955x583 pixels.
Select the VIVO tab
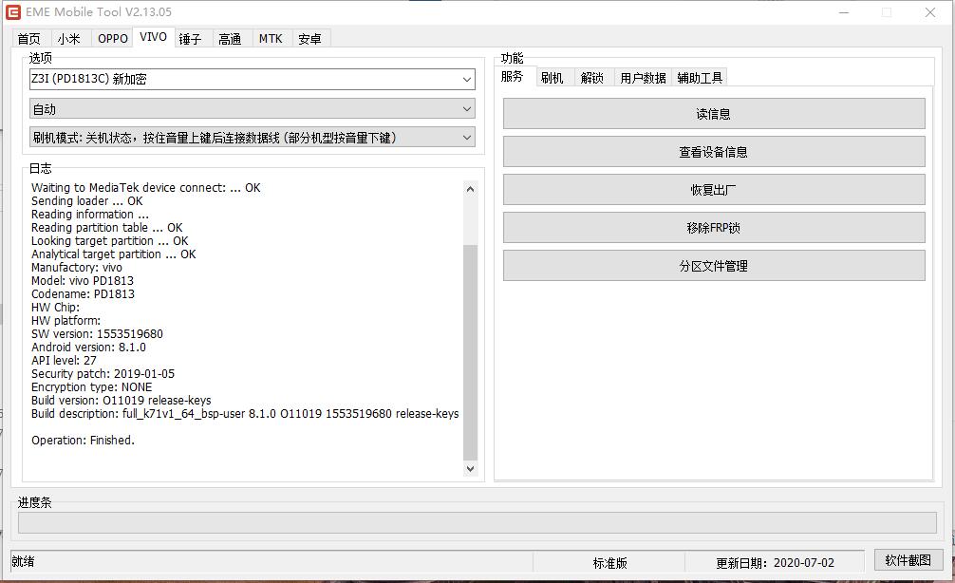(x=153, y=36)
